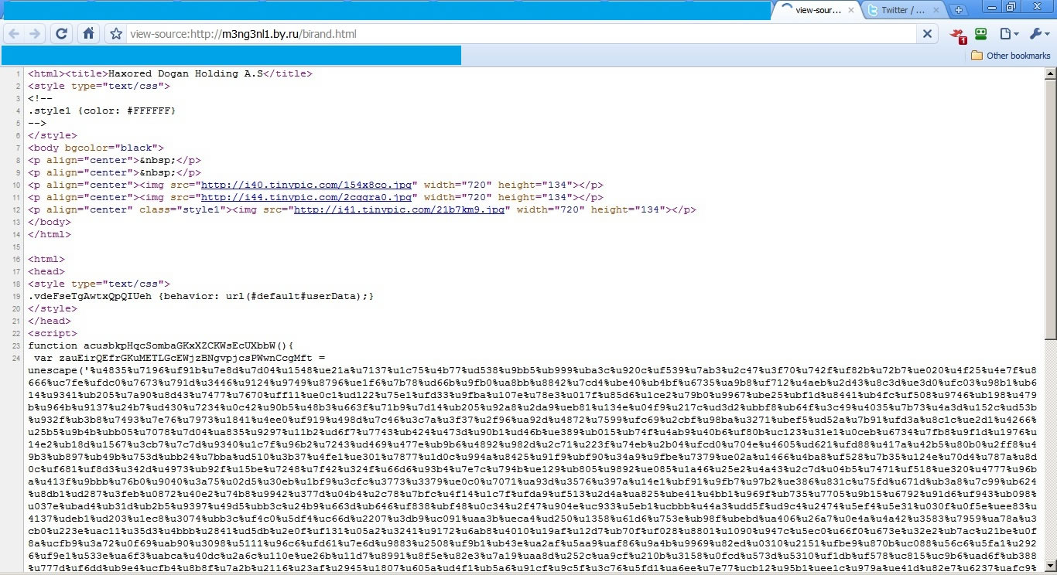Image resolution: width=1057 pixels, height=575 pixels.
Task: Click the vertical scrollbar thumb
Action: (1050, 209)
